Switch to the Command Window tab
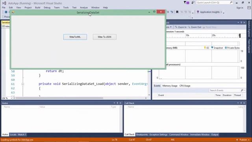Screen dimensions: 252x142 click(179, 135)
